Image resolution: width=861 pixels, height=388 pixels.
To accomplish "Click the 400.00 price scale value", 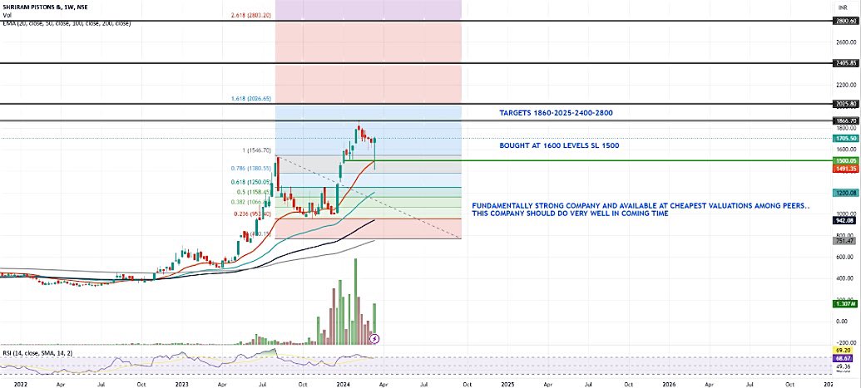I will (x=845, y=278).
